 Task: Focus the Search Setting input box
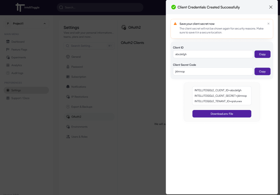(89, 46)
